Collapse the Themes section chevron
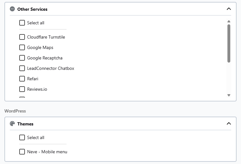 (229, 124)
